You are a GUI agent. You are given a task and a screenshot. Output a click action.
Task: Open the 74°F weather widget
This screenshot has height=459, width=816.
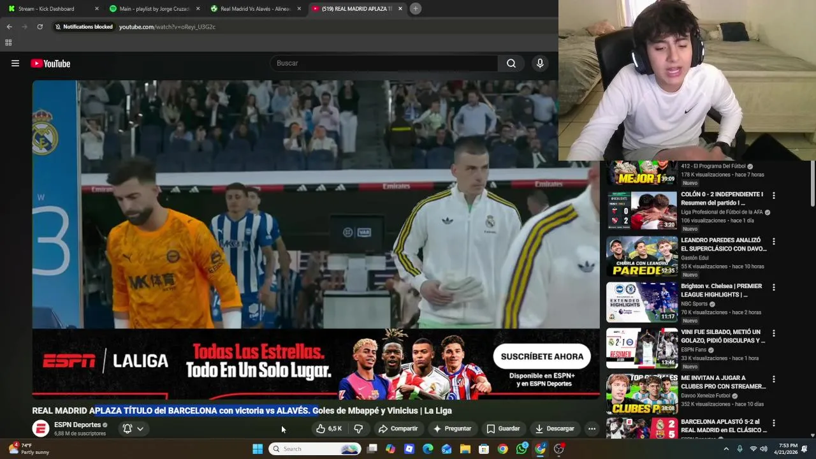click(x=29, y=449)
